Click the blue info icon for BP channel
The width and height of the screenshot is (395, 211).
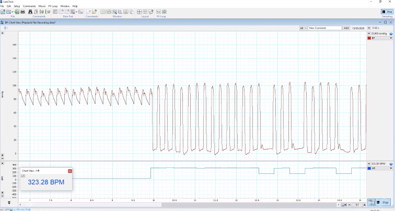391,33
